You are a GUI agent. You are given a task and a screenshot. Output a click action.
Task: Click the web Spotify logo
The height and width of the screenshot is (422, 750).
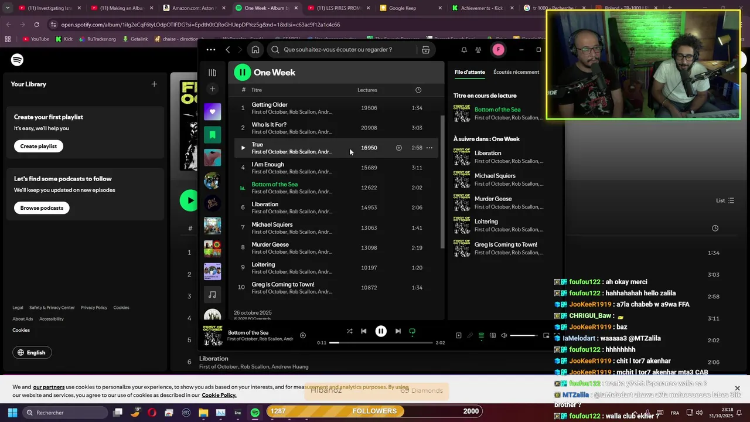pyautogui.click(x=17, y=60)
